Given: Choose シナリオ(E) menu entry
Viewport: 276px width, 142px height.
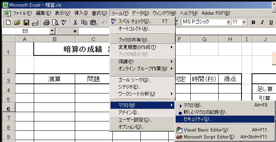Looking at the screenshot, I should 142,87.
